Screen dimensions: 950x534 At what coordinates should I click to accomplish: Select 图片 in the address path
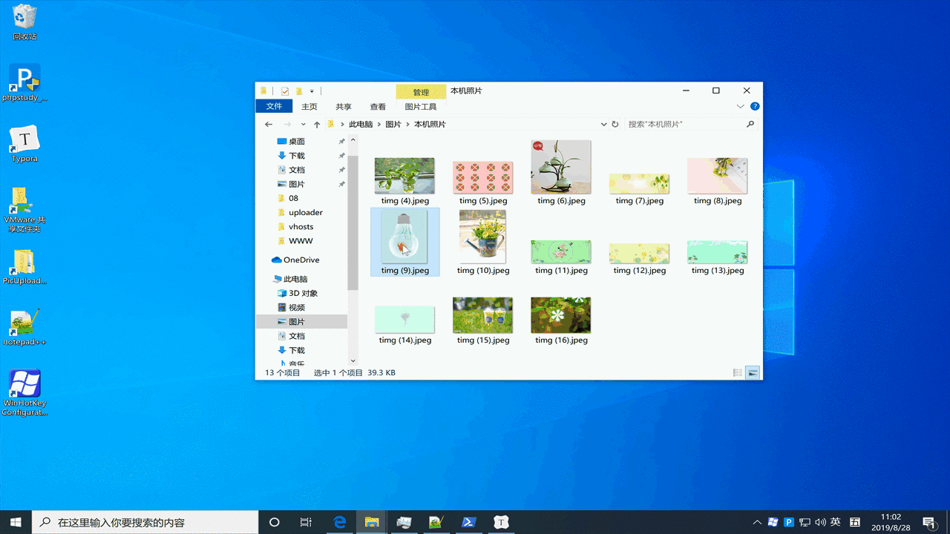[393, 125]
